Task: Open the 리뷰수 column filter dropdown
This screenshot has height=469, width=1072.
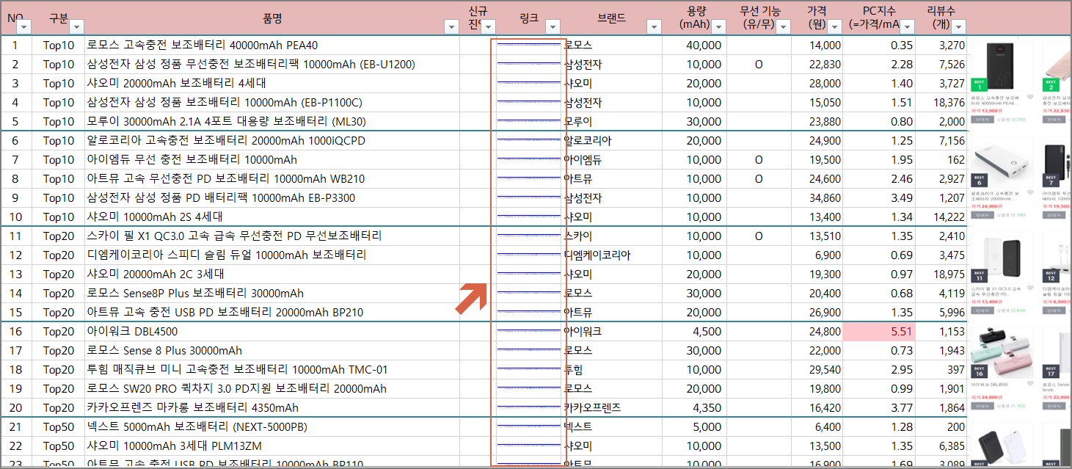Action: (958, 27)
